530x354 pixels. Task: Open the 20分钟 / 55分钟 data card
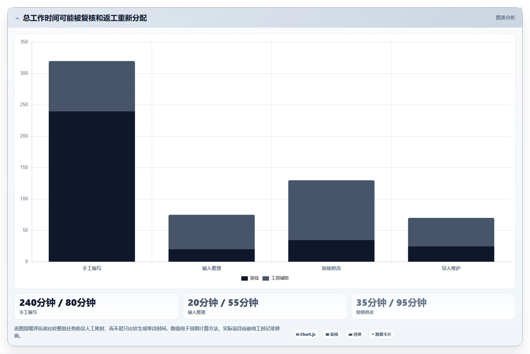(265, 306)
